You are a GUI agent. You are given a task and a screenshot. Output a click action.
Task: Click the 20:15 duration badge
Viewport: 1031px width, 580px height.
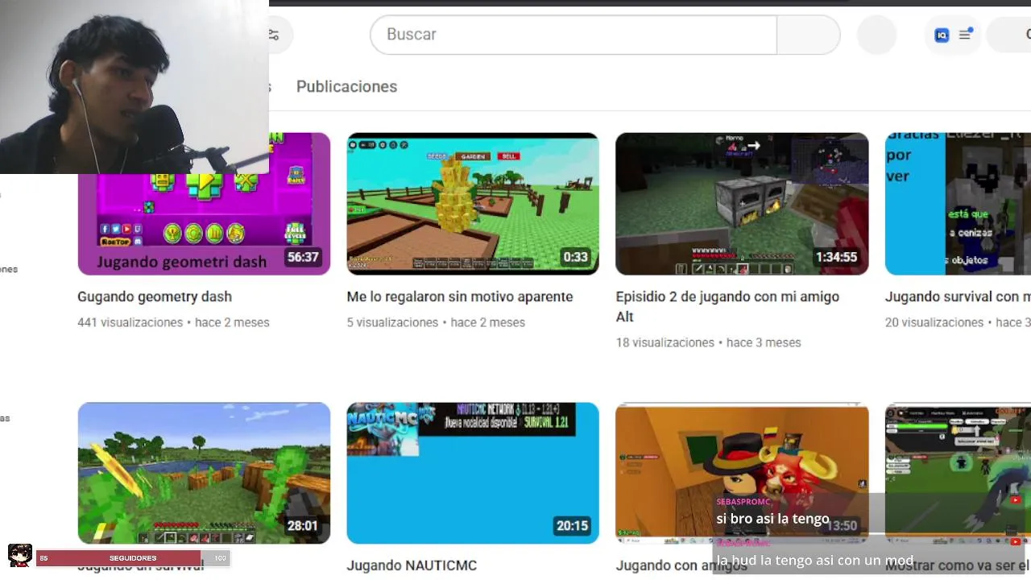point(572,526)
